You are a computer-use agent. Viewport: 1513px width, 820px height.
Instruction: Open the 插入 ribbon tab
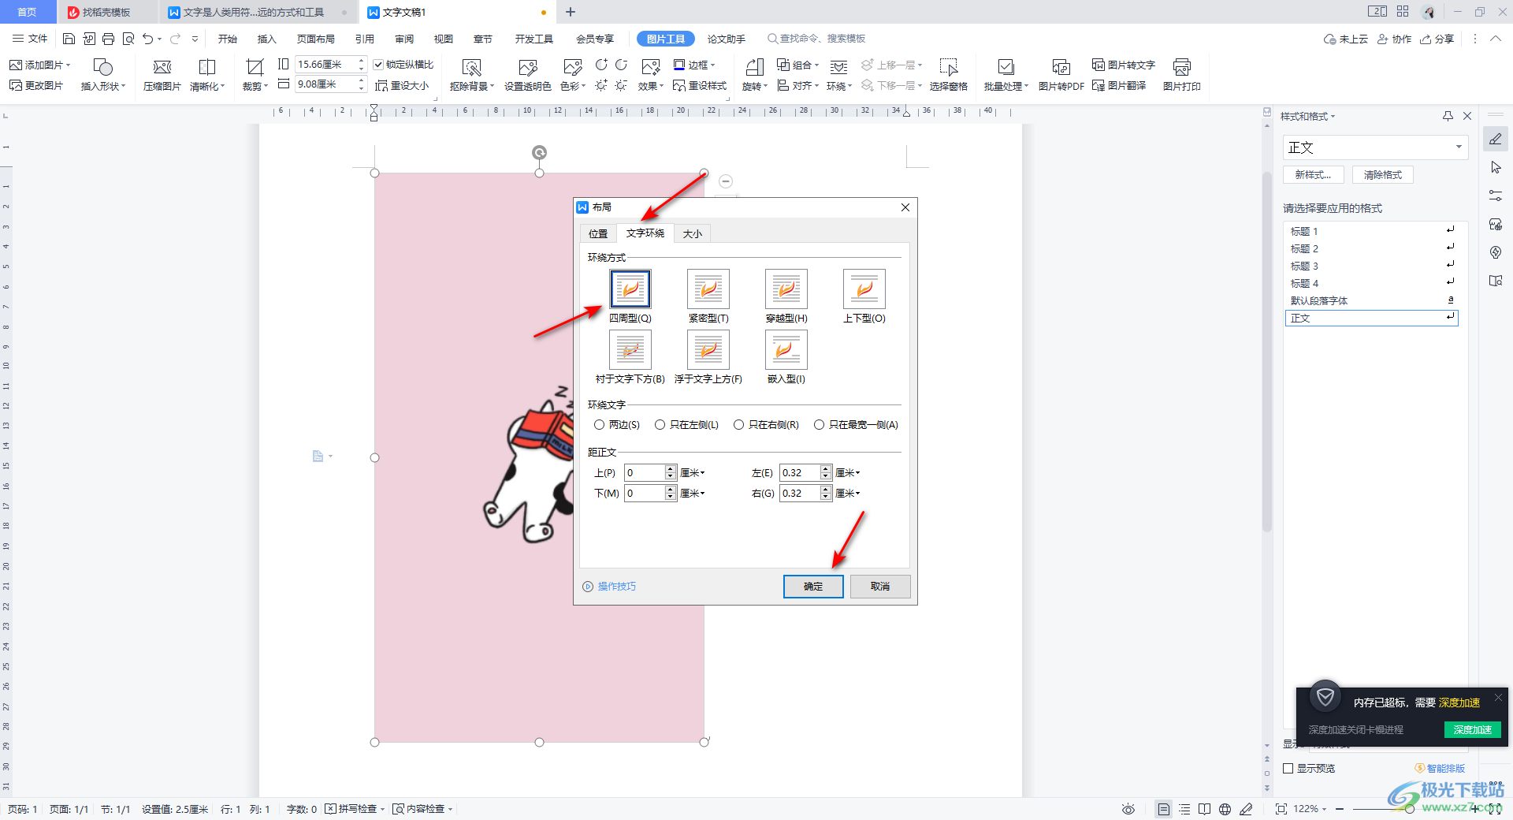[267, 39]
